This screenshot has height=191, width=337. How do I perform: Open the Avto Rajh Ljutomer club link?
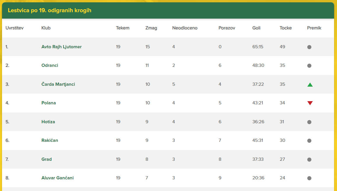pos(61,47)
